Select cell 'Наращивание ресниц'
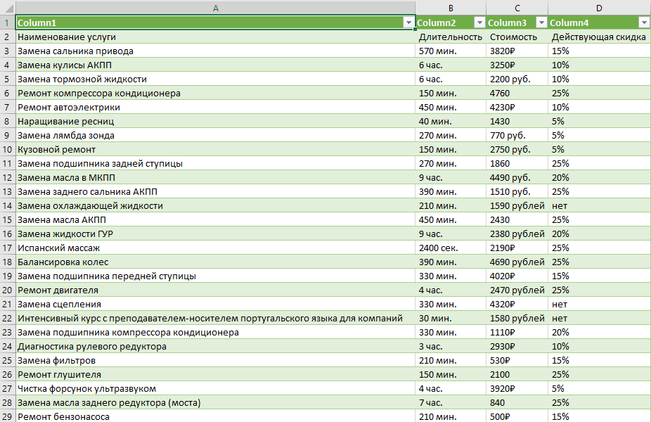 coord(216,121)
